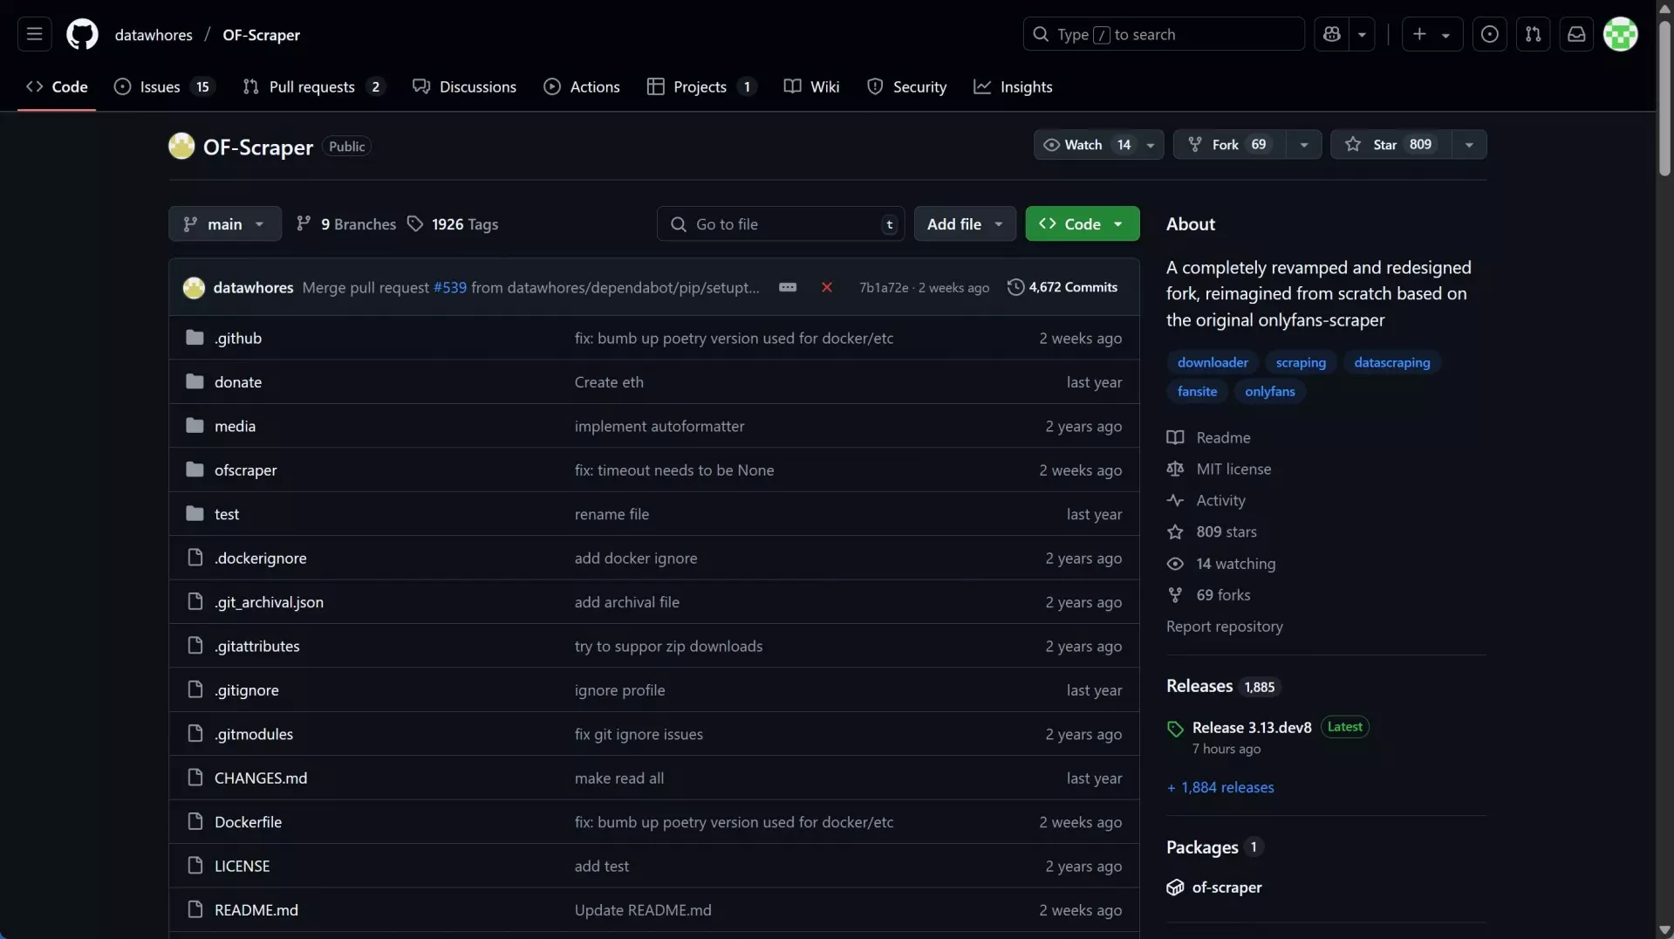Expand the Star lists dropdown arrow
The width and height of the screenshot is (1674, 939).
coord(1469,144)
